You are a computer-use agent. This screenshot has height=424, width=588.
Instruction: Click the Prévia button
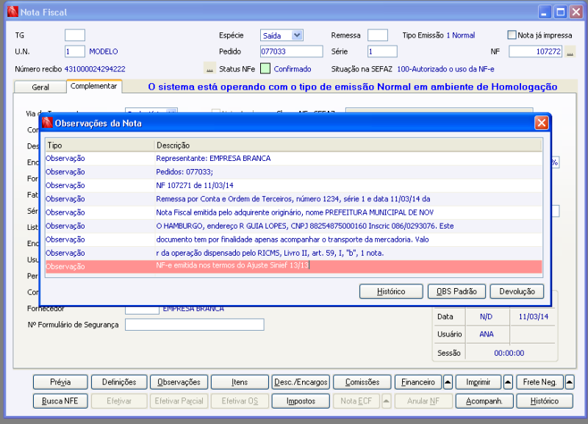pyautogui.click(x=60, y=382)
